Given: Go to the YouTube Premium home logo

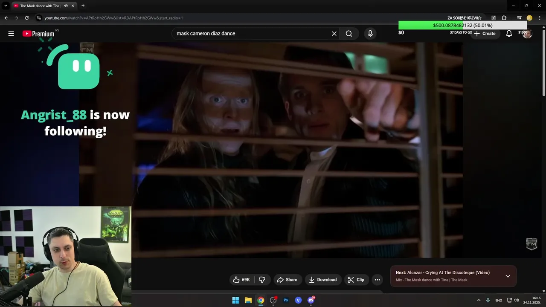Looking at the screenshot, I should coord(38,34).
